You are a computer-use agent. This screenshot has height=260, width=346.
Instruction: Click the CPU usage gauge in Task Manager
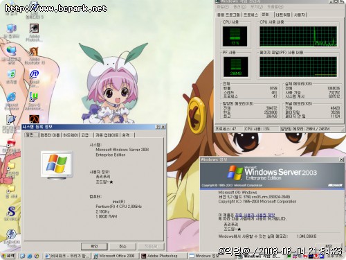235,37
